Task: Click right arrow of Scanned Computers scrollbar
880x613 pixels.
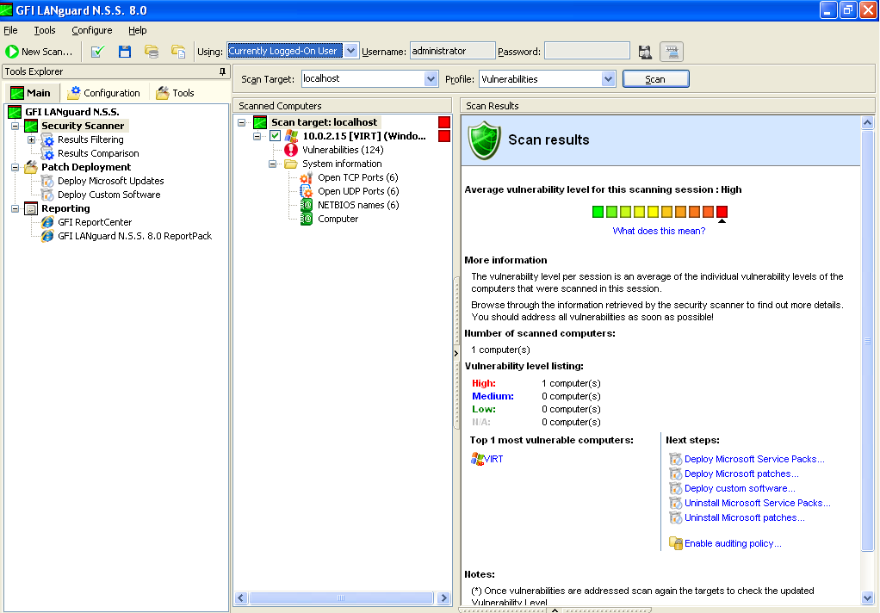Action: point(444,598)
